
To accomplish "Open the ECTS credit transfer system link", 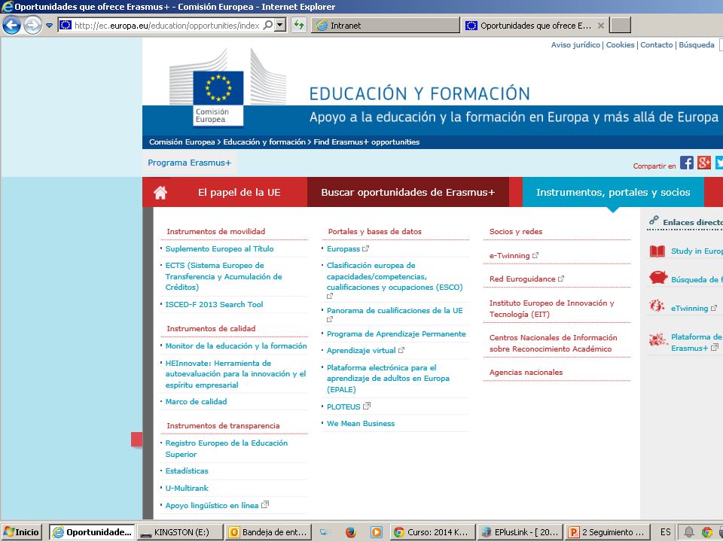I will coord(224,276).
